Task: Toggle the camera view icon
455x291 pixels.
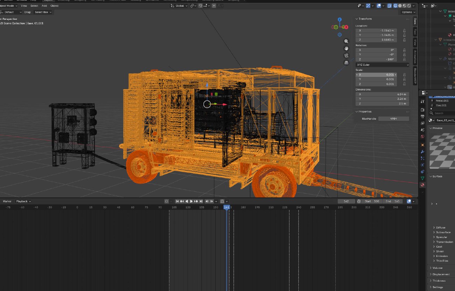Action: pos(346,55)
